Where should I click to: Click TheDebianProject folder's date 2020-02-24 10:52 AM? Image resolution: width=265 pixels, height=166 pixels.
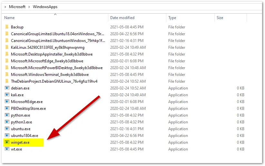point(128,81)
